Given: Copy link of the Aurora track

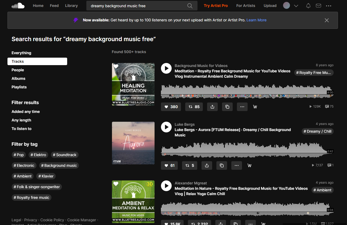Looking at the screenshot, I should pos(222,165).
